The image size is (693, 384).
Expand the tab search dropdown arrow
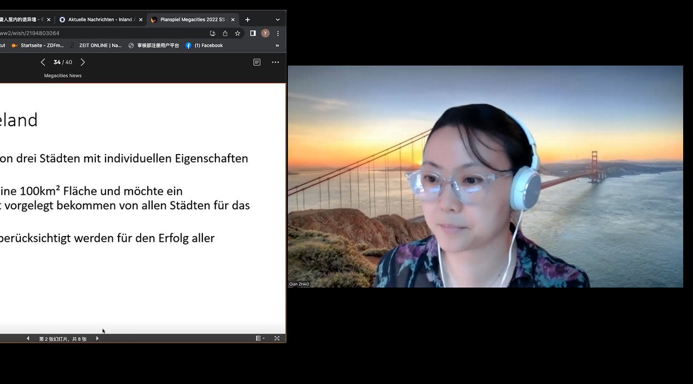coord(277,20)
